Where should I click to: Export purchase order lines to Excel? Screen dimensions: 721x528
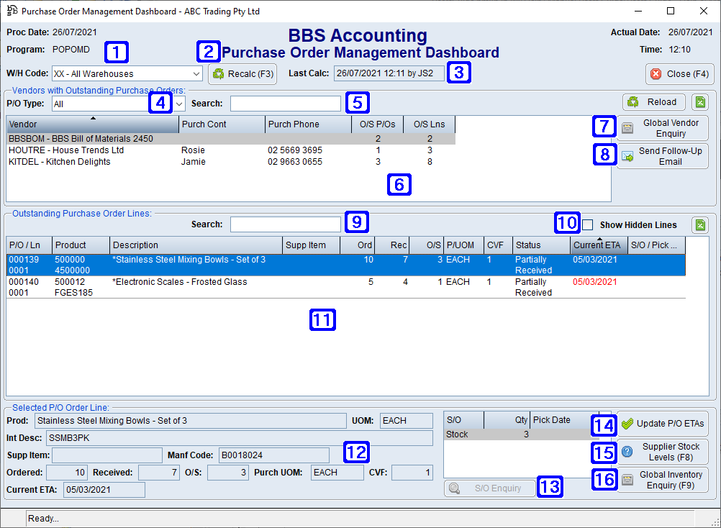pyautogui.click(x=699, y=224)
